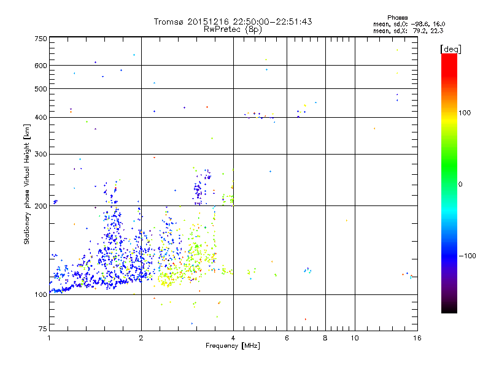Click the y-axis tick label '750'
Image resolution: width=491 pixels, height=368 pixels.
point(41,39)
